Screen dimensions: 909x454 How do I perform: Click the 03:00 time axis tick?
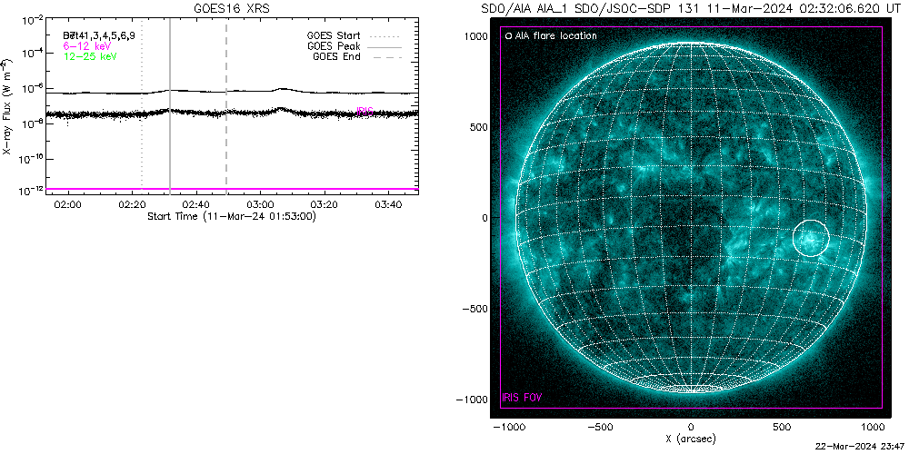click(260, 205)
